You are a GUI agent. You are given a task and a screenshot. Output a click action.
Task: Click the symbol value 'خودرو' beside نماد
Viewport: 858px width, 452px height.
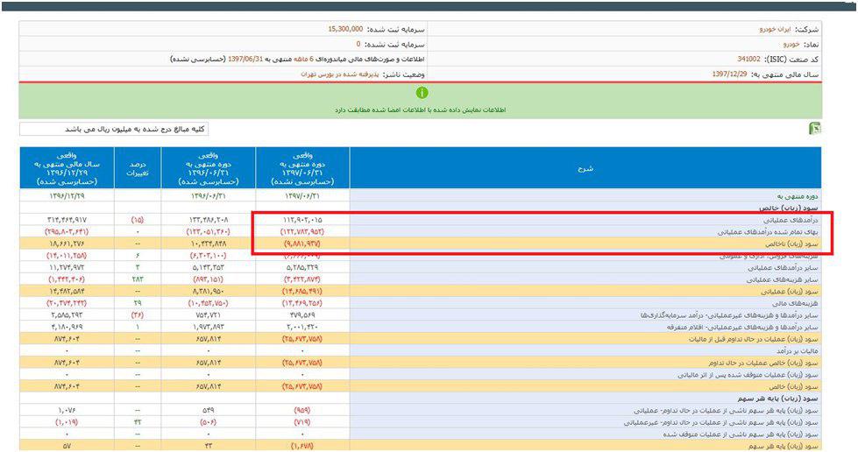[x=791, y=44]
